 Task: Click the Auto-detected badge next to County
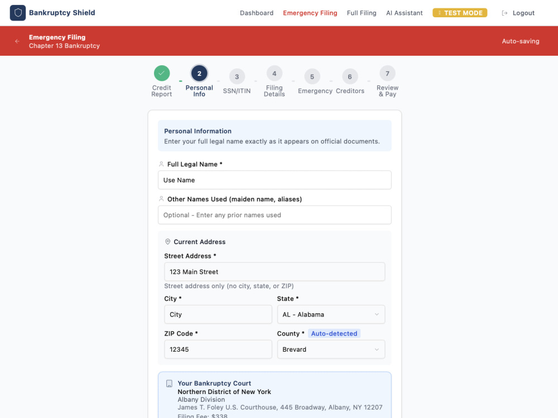pos(334,333)
